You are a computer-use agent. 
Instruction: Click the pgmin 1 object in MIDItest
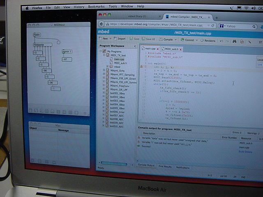pyautogui.click(x=67, y=52)
